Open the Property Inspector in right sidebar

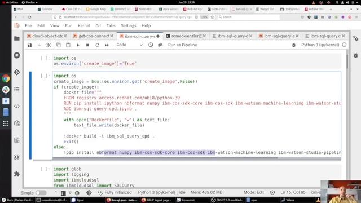coord(356,38)
